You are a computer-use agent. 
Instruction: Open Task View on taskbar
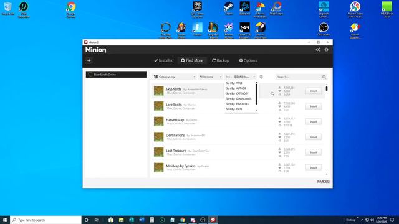(97, 220)
